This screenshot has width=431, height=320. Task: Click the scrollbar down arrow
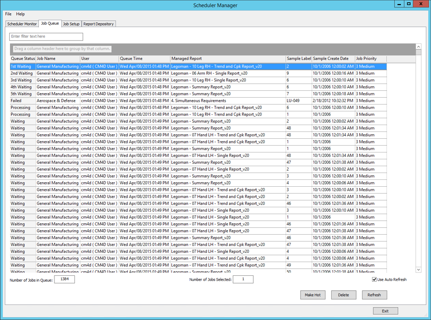[x=418, y=270]
